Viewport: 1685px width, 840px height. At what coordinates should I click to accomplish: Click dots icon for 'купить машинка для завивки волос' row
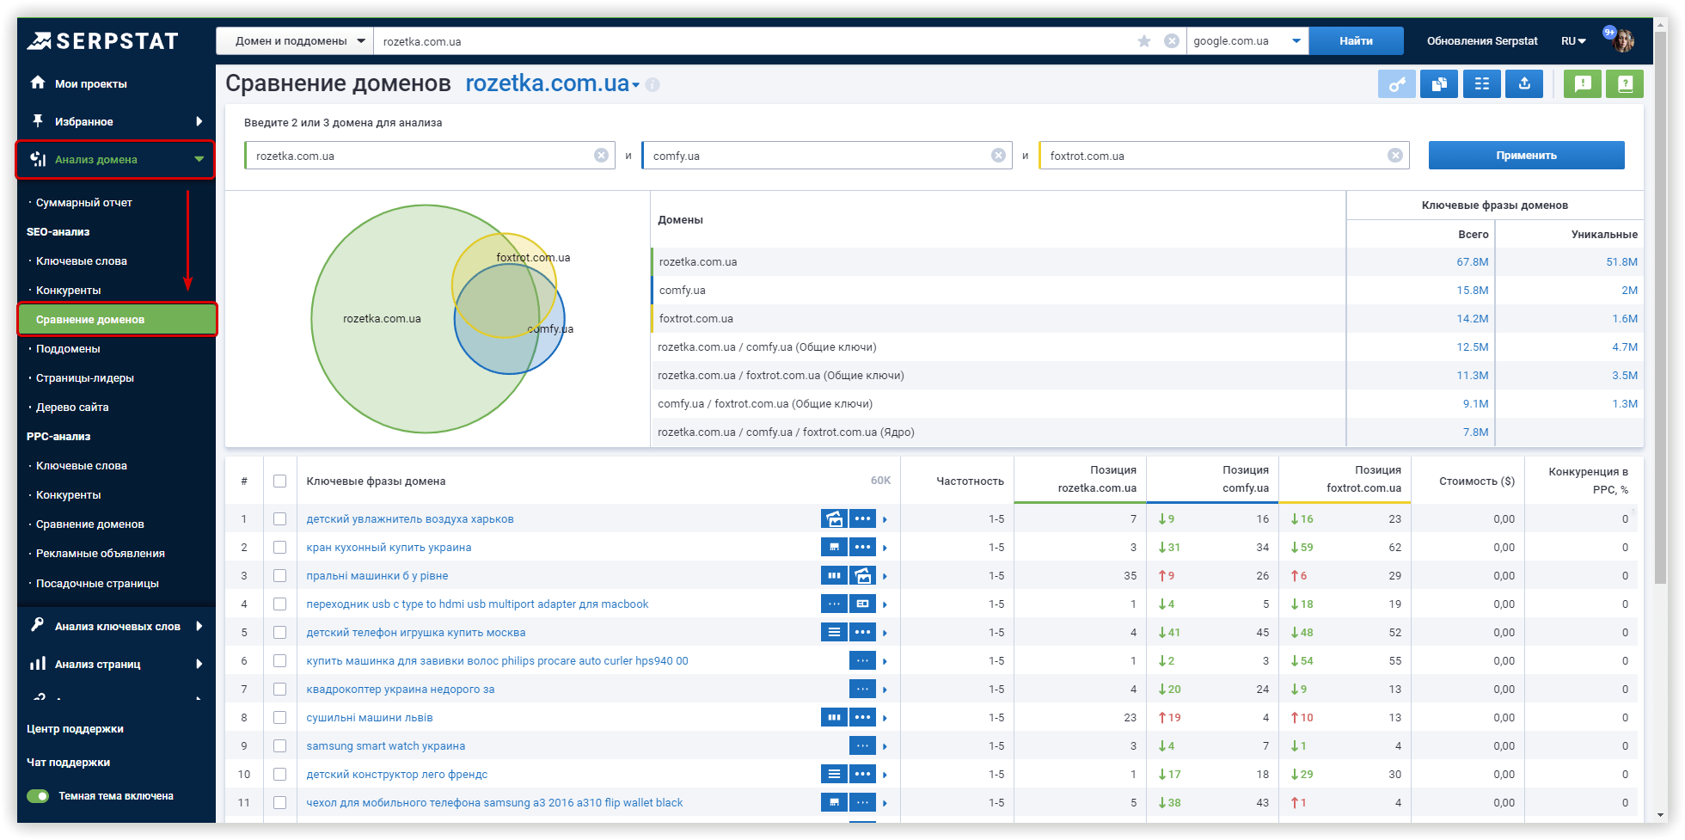pyautogui.click(x=862, y=661)
